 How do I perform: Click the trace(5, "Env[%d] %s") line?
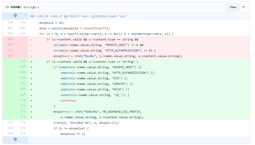pos(86,123)
